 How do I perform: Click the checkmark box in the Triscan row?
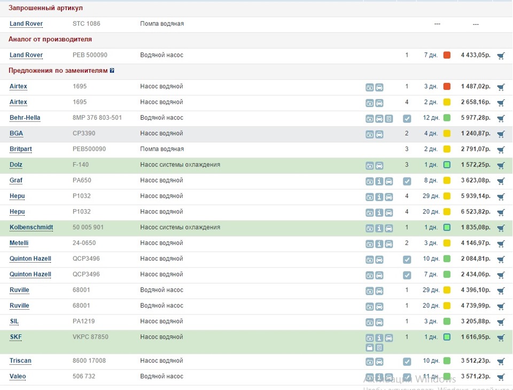tap(407, 362)
